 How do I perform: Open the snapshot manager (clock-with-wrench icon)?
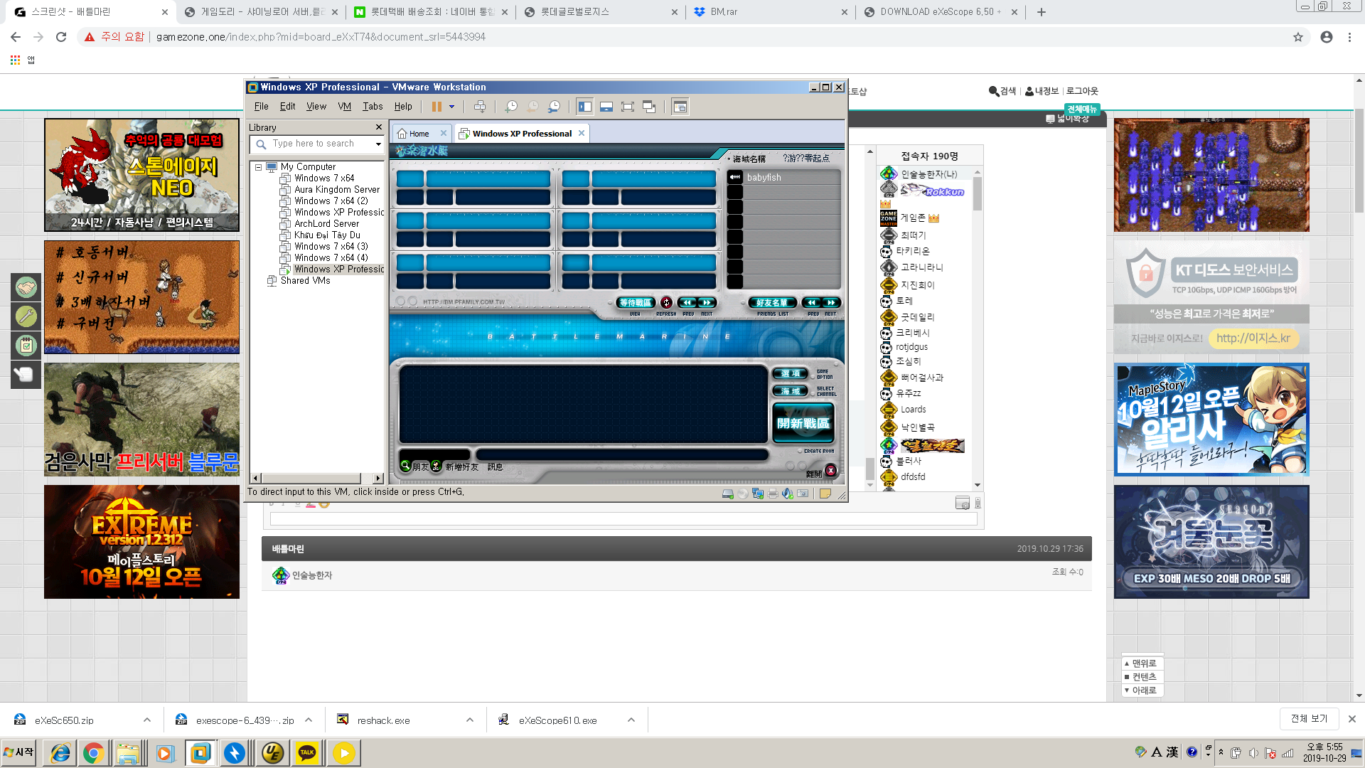tap(554, 107)
